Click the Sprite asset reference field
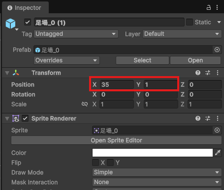This screenshot has width=224, height=190. [x=152, y=130]
